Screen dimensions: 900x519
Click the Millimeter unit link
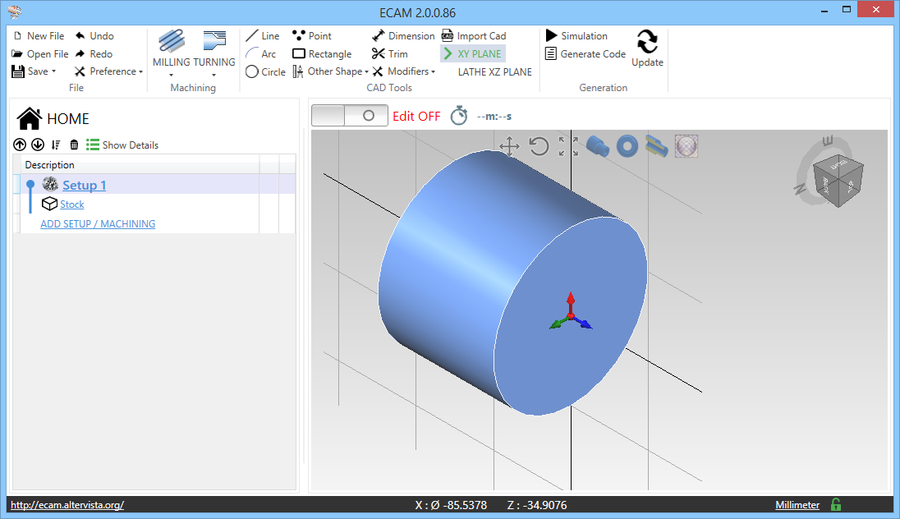797,505
